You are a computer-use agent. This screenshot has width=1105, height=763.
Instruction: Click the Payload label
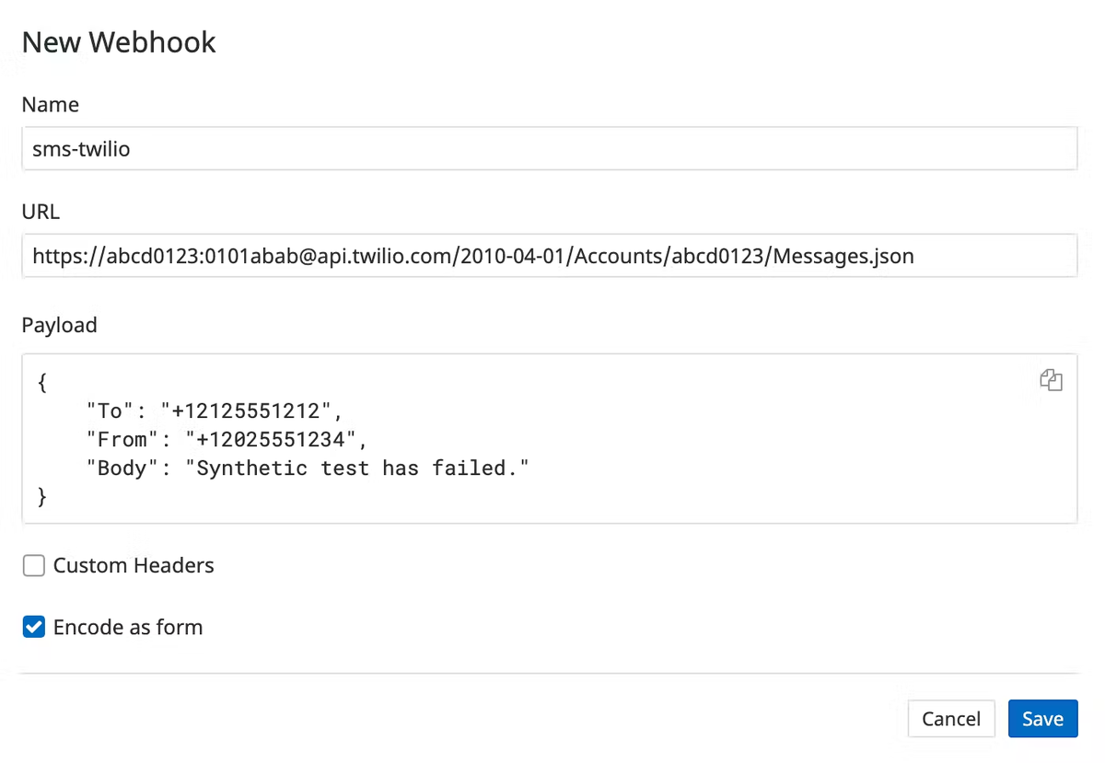pyautogui.click(x=59, y=325)
